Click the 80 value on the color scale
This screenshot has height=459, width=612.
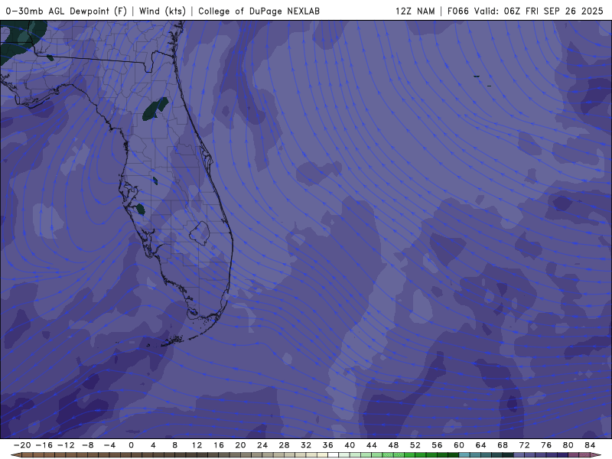pos(568,445)
